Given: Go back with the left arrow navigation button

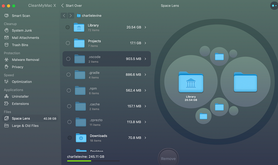Looking at the screenshot, I should pos(64,16).
